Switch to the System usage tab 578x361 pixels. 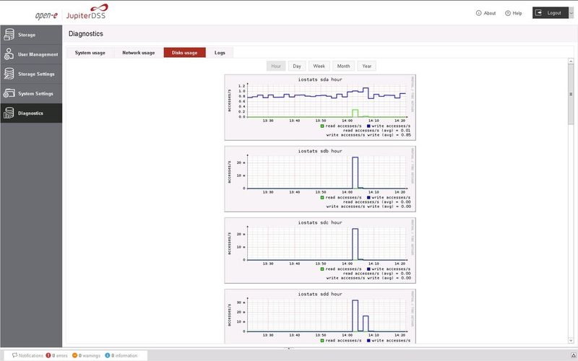(90, 53)
